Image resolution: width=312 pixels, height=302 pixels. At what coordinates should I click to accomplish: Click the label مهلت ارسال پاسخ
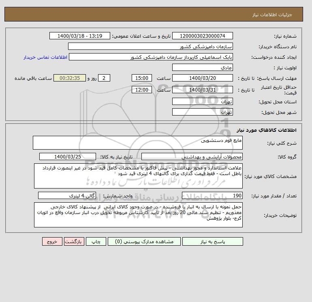click(x=277, y=78)
